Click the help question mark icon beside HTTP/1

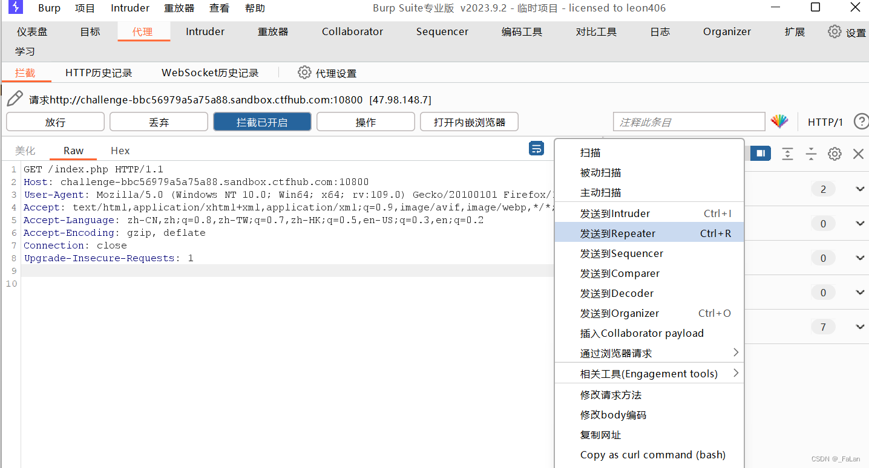coord(861,121)
